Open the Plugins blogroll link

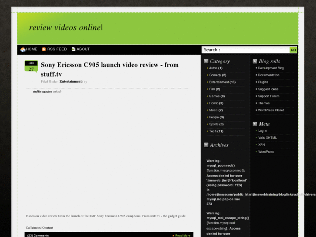click(263, 82)
